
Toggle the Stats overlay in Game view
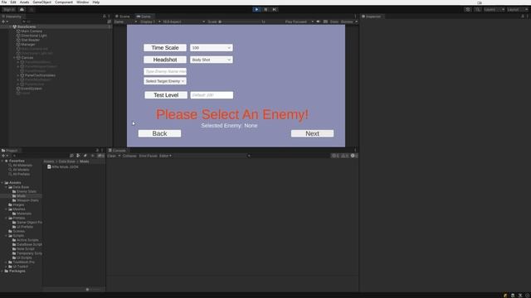(x=334, y=22)
